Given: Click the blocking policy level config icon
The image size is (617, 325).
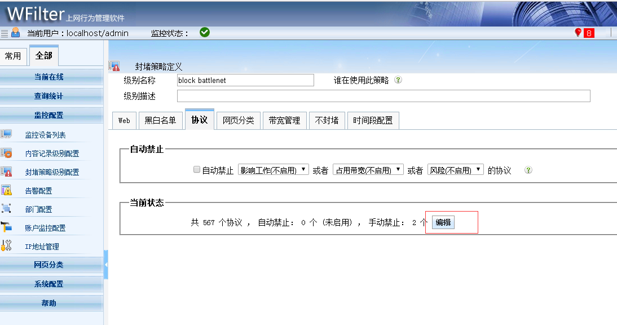Looking at the screenshot, I should [6, 172].
